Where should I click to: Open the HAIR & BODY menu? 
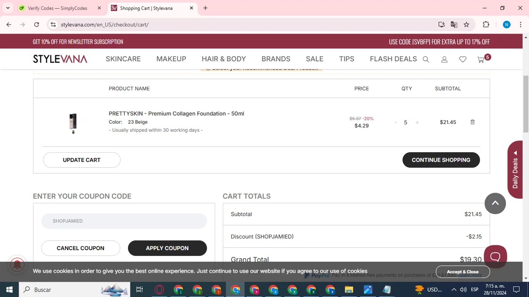[224, 59]
